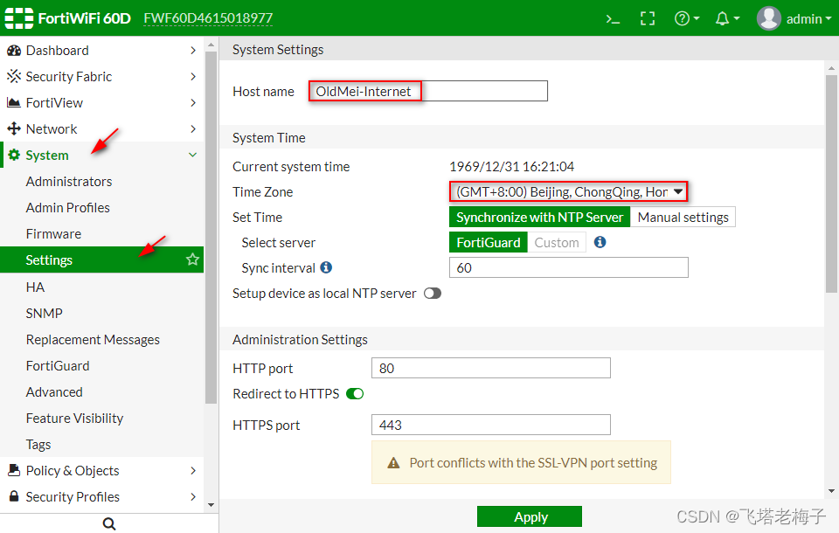
Task: Click the HTTPS port field
Action: pos(491,425)
